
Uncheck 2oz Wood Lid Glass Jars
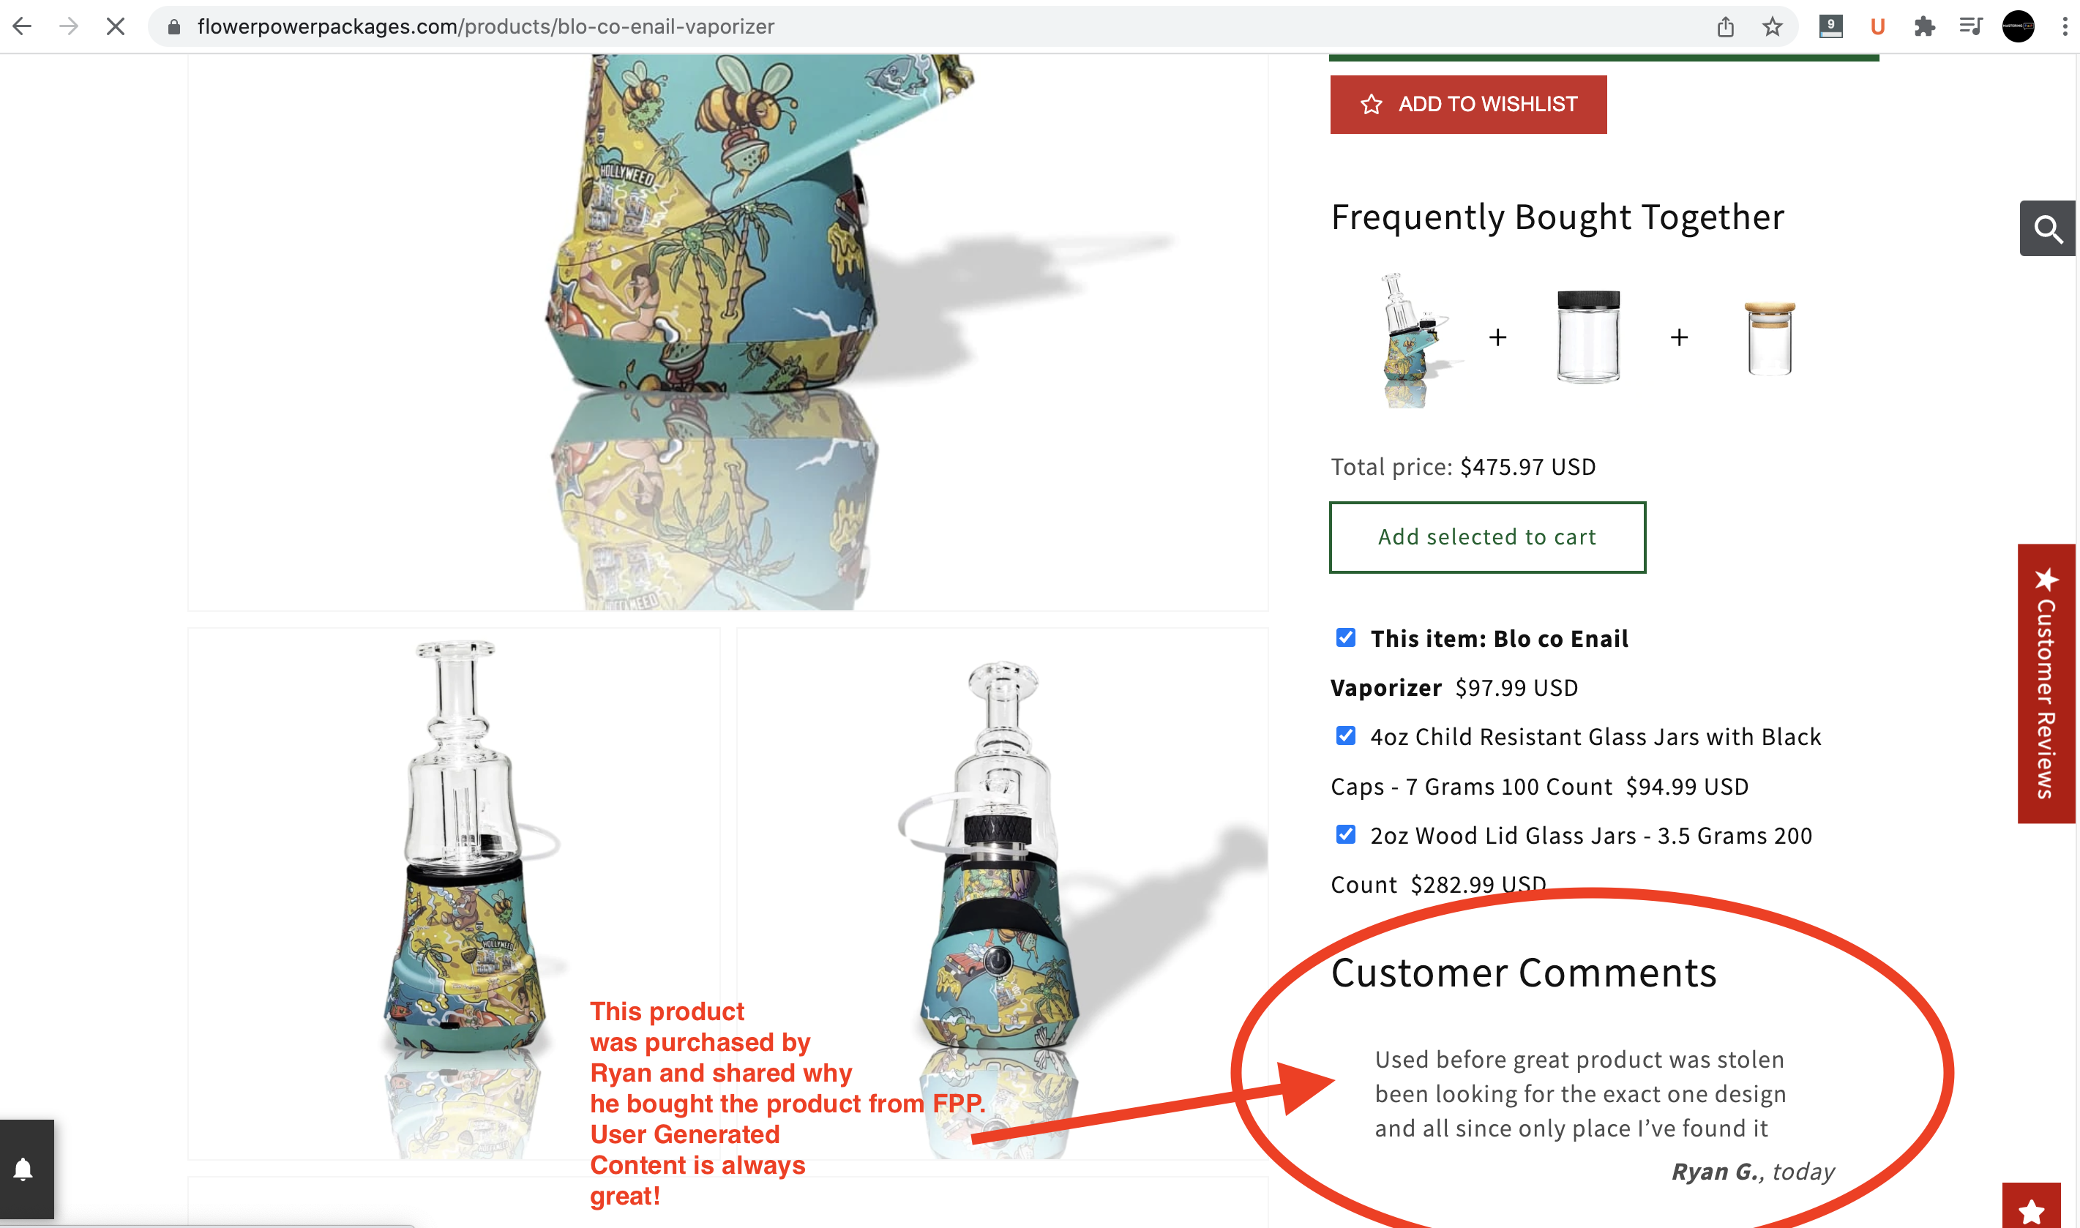[1346, 834]
